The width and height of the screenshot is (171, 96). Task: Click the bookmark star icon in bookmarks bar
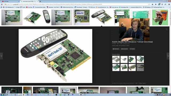(1, 7)
